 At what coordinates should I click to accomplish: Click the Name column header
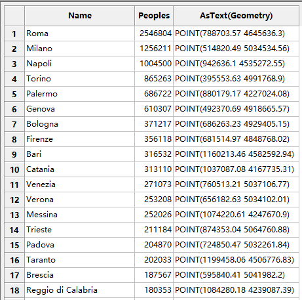pos(80,16)
